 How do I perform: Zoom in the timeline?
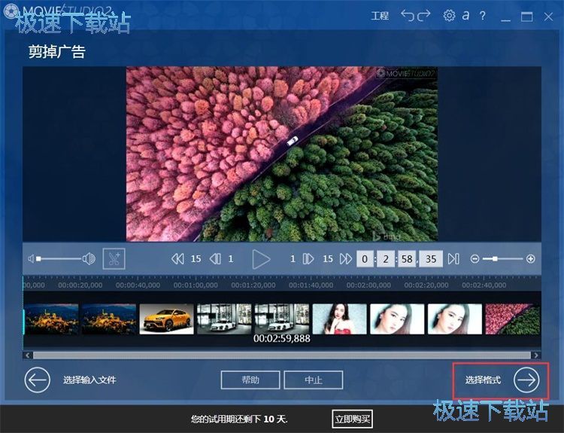(531, 258)
